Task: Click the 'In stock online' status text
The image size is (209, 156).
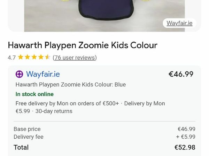Action: coord(34,94)
